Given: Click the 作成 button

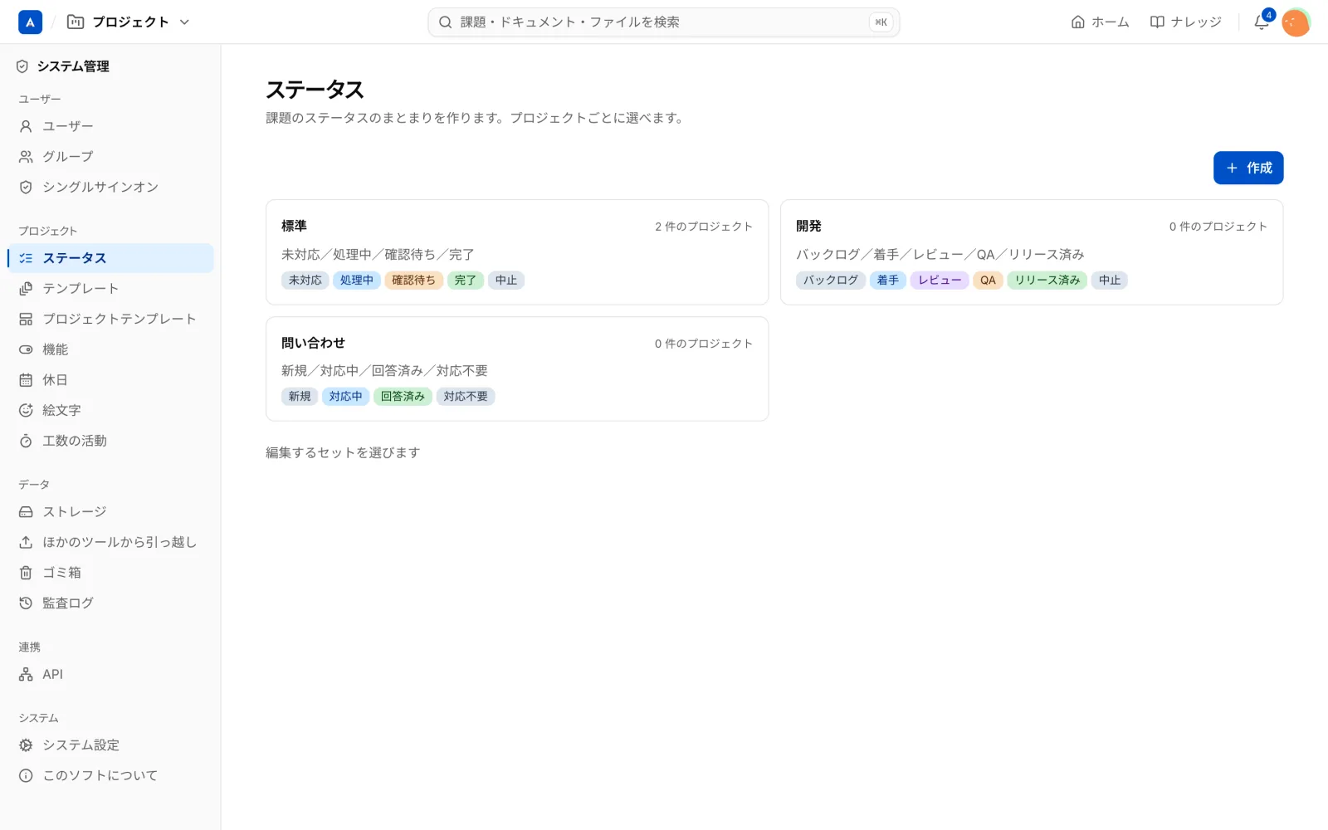Looking at the screenshot, I should coord(1248,168).
